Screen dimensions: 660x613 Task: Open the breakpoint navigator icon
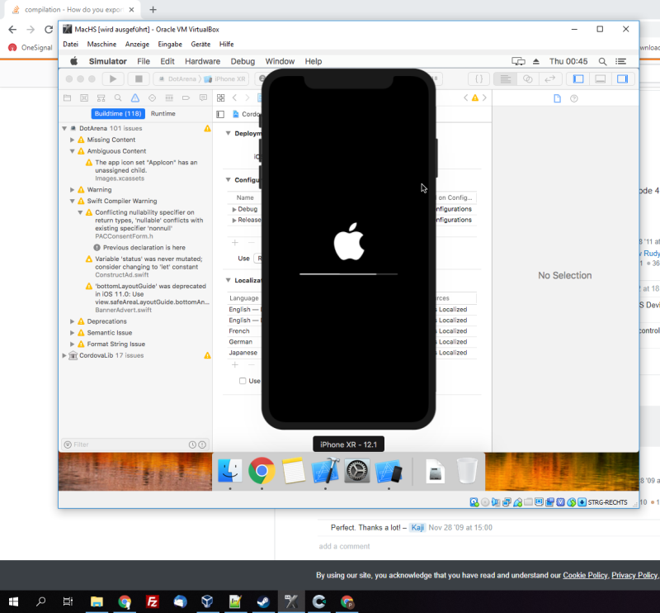coord(186,97)
